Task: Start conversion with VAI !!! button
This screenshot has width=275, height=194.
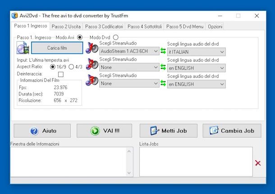Action: click(104, 131)
